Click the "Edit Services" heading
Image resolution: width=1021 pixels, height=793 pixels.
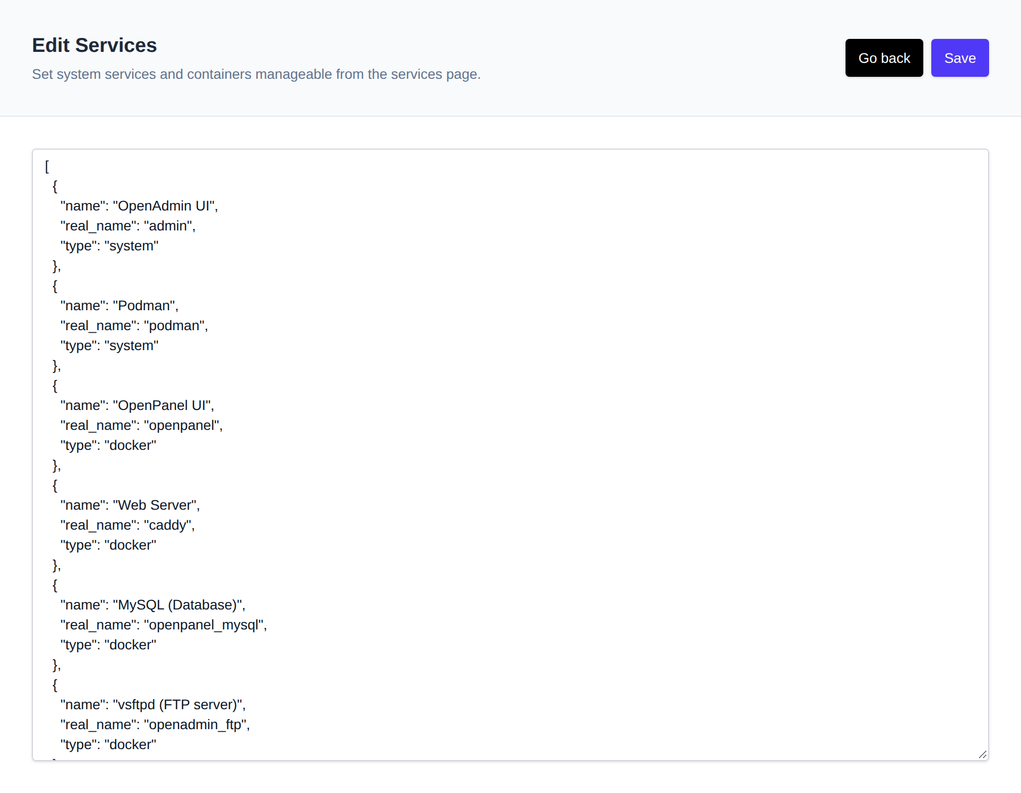[x=94, y=45]
